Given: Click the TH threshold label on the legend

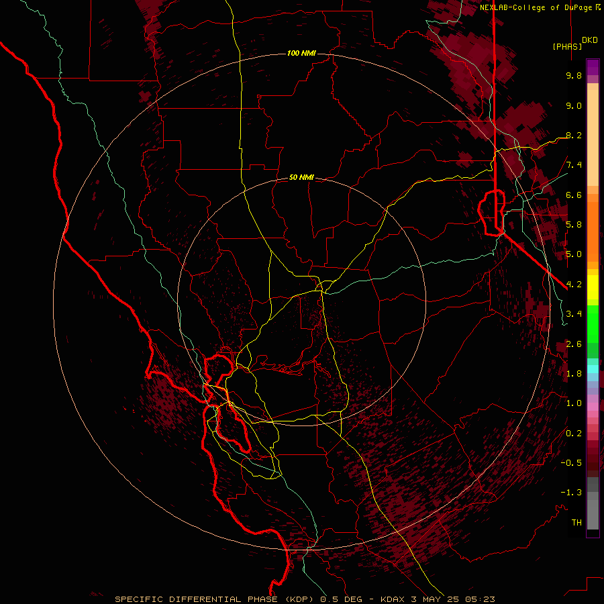Looking at the screenshot, I should click(576, 523).
